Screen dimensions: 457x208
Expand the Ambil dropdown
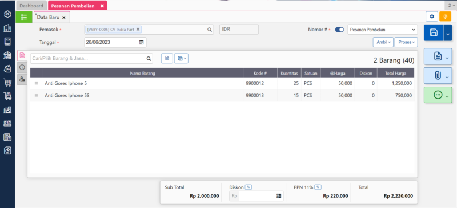pos(383,42)
